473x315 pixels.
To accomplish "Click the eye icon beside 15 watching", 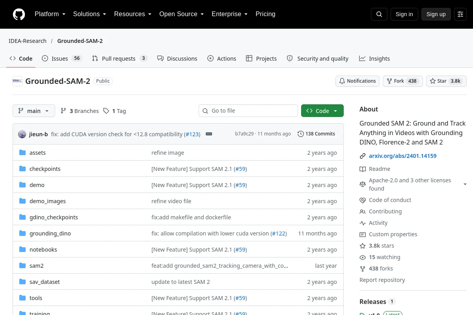I will 363,257.
